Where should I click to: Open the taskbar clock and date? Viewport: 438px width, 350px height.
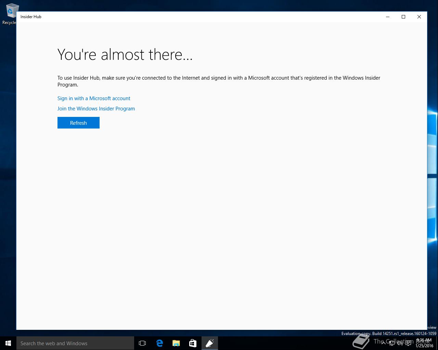(x=424, y=343)
